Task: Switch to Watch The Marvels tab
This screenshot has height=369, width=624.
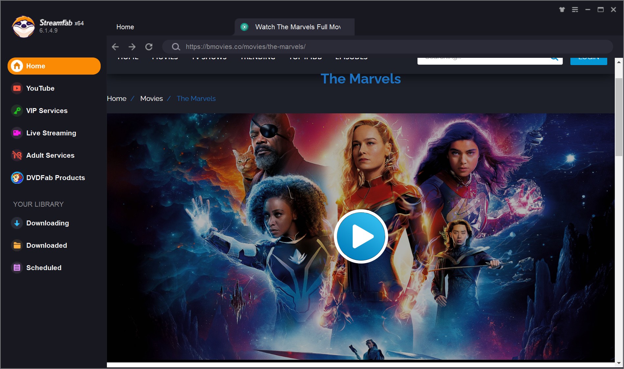Action: pyautogui.click(x=295, y=27)
